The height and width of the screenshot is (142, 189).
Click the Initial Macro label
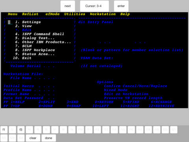19,86
